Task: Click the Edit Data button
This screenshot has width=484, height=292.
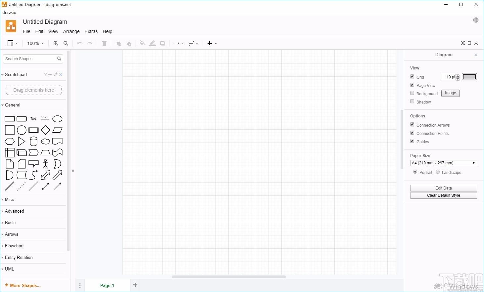Action: pos(443,188)
